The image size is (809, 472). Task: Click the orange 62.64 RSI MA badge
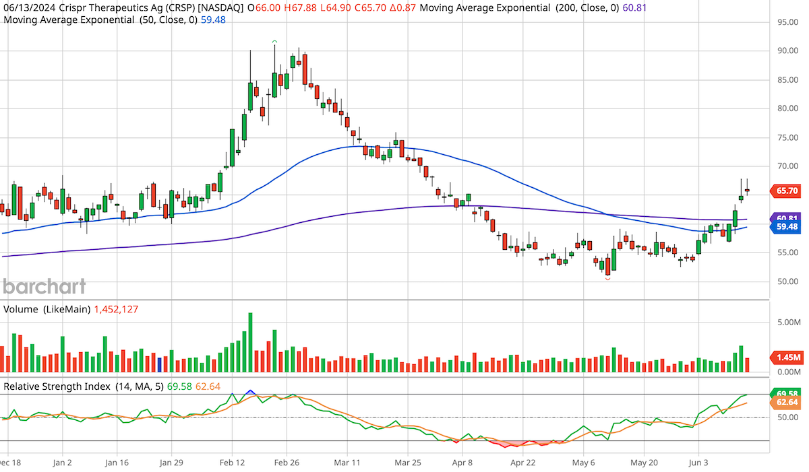click(x=786, y=403)
